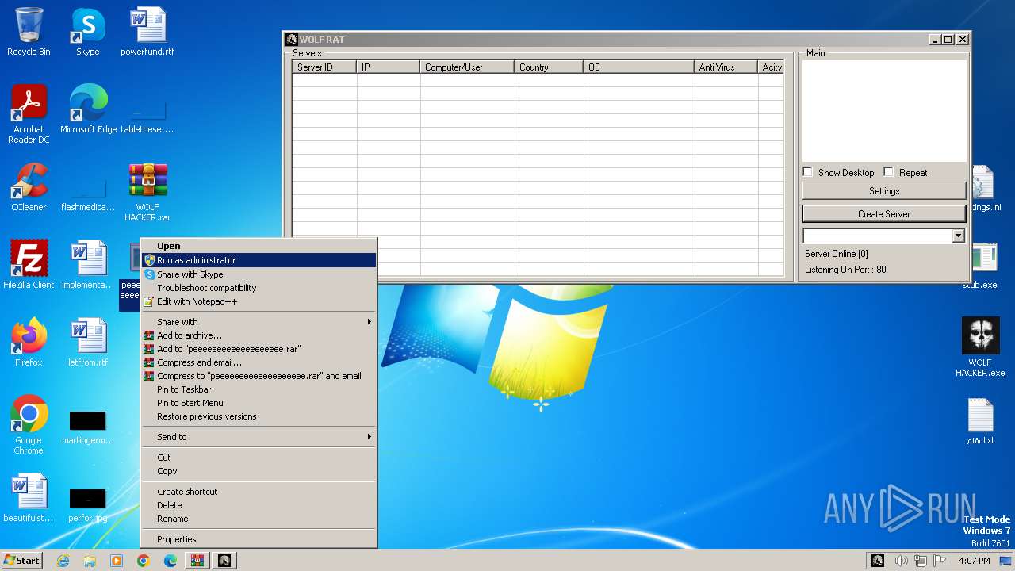The height and width of the screenshot is (571, 1015).
Task: Click the Server ID column header
Action: pyautogui.click(x=324, y=67)
